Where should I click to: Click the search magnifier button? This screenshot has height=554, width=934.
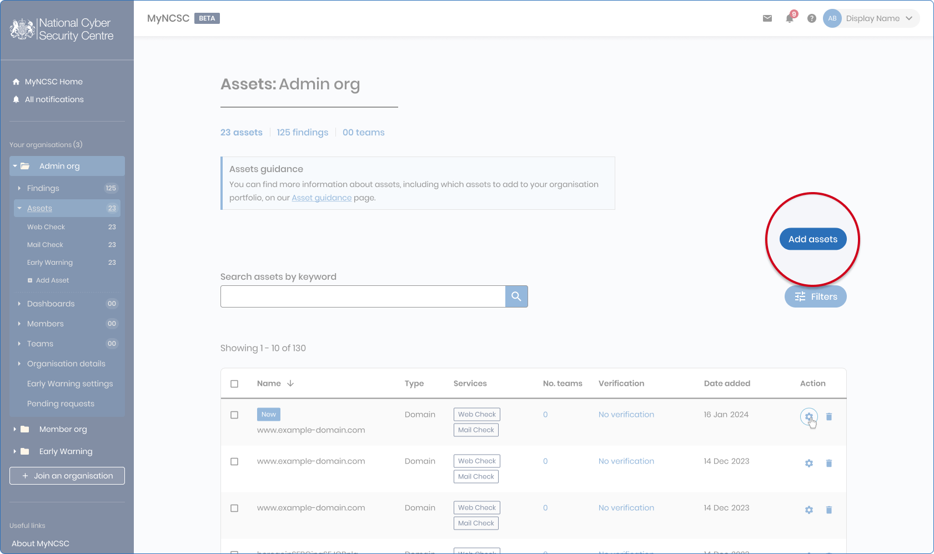(x=516, y=296)
